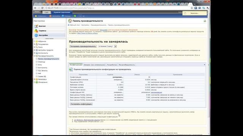This screenshot has height=136, width=243.
Task: Select the Масштабируемость tab
Action: pos(127,65)
